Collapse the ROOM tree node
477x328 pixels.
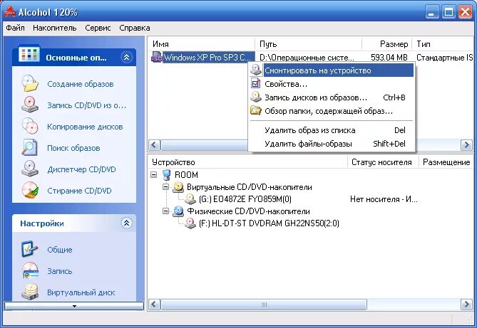153,174
